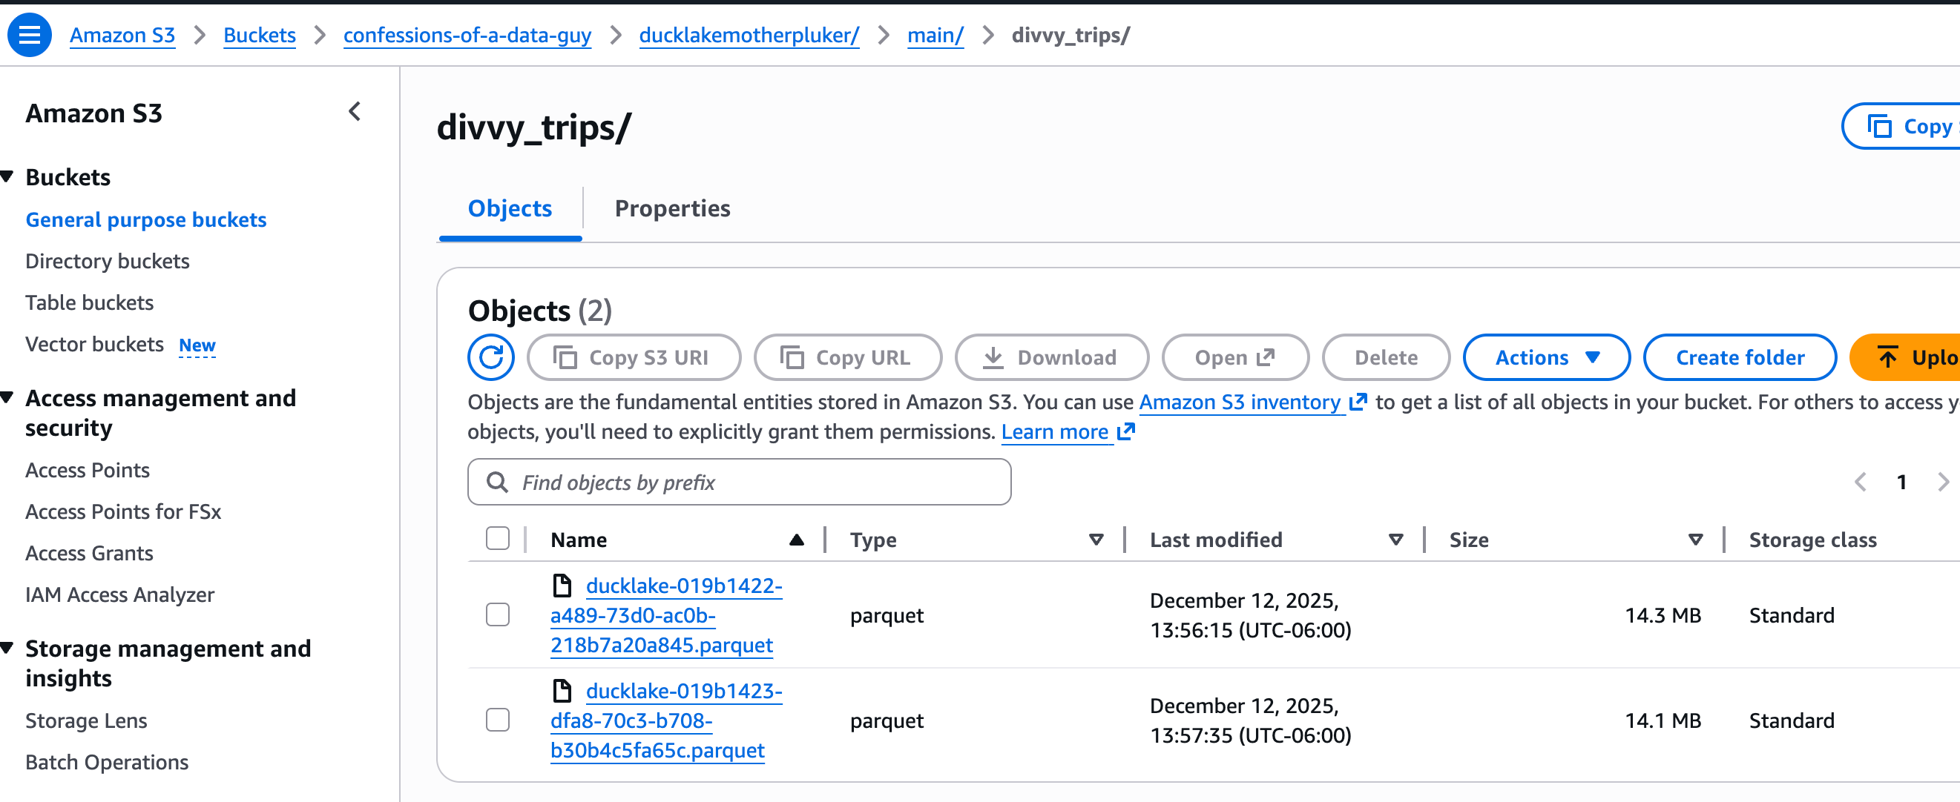Click the refresh objects icon button
Image resolution: width=1960 pixels, height=802 pixels.
491,357
